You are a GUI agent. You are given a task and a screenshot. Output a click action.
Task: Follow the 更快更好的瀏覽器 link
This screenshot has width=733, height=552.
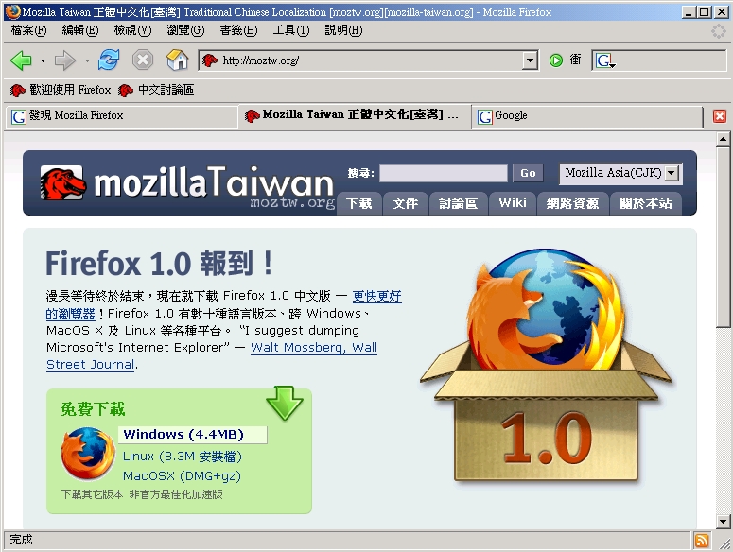(x=376, y=296)
